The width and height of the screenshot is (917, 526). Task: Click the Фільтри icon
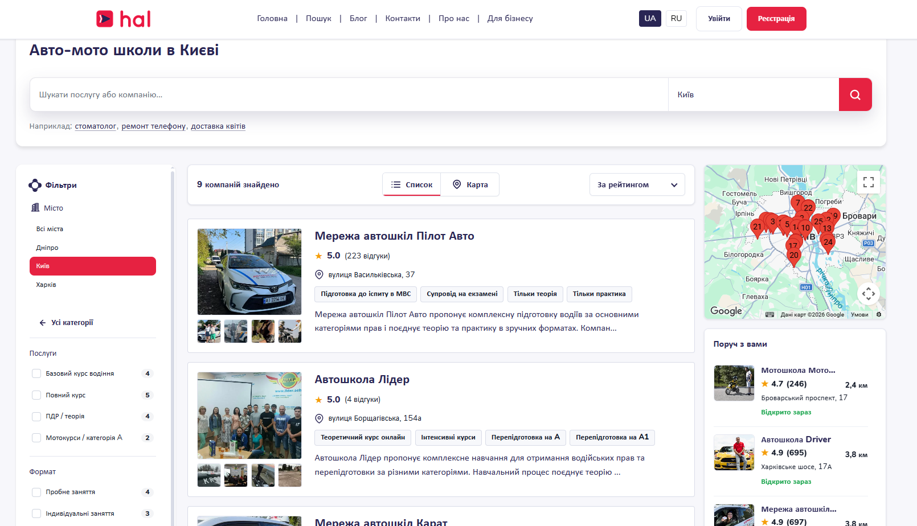point(35,185)
